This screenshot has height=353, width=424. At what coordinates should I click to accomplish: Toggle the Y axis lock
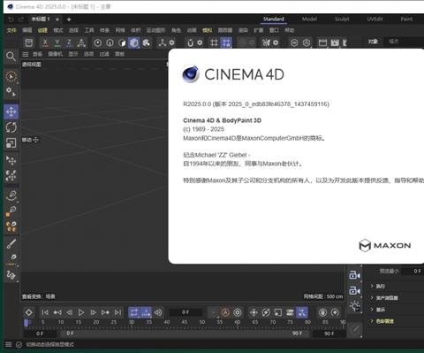tap(57, 42)
